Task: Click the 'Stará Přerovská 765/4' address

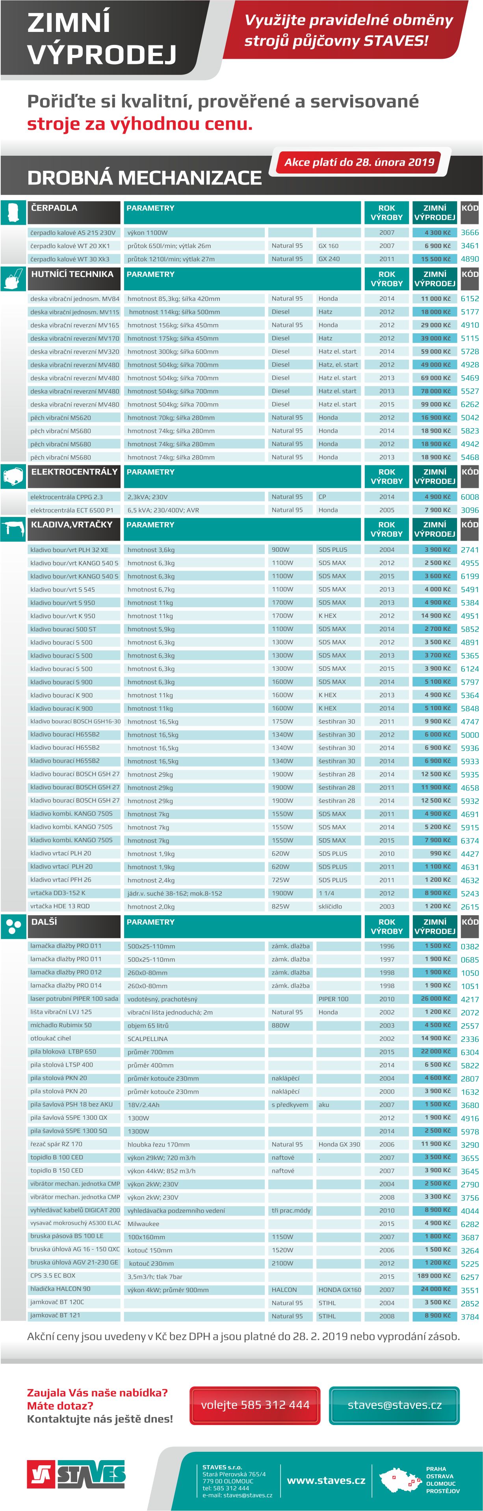Action: [234, 1474]
